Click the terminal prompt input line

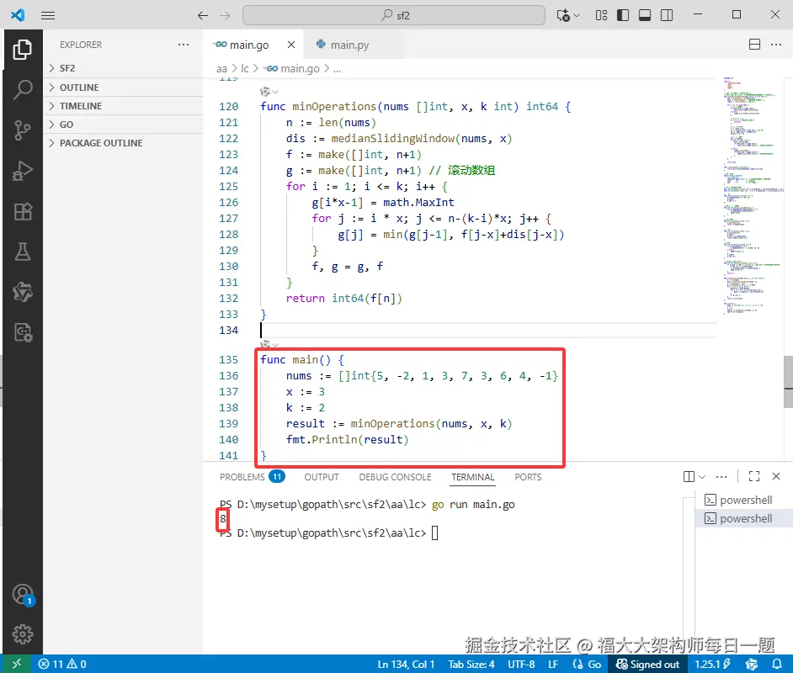click(328, 533)
